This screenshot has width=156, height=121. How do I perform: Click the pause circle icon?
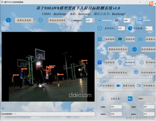coord(142,62)
